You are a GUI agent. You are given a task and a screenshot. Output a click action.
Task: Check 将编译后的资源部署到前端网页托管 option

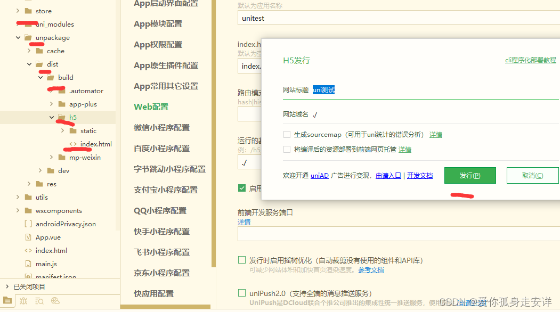287,149
